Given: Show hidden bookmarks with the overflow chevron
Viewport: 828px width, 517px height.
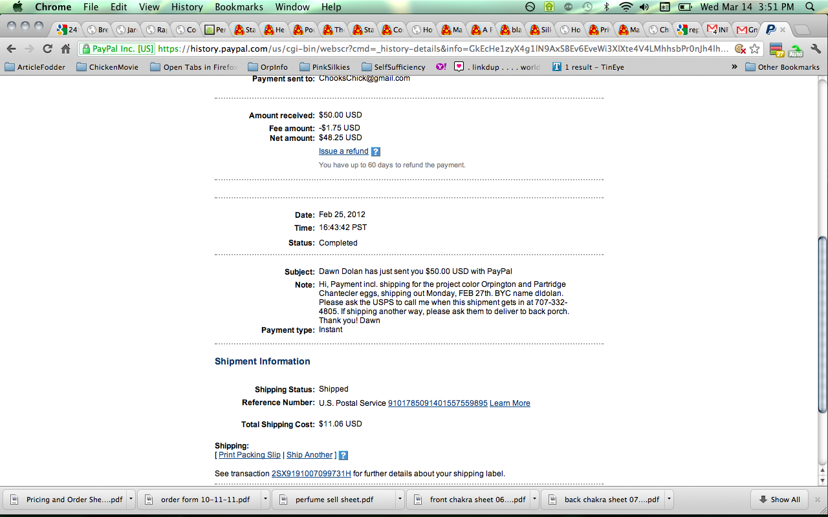Looking at the screenshot, I should coord(734,67).
